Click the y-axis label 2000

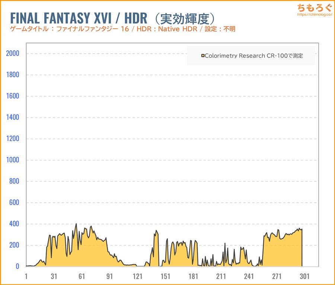point(13,53)
